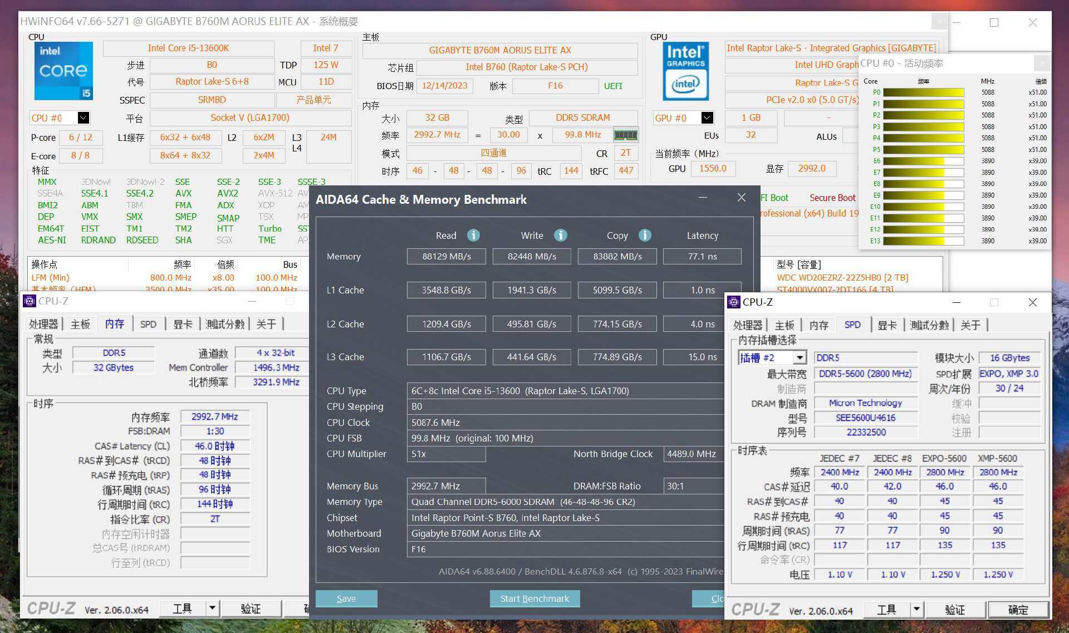Click Save button in AIDA64 benchmark
The height and width of the screenshot is (633, 1069).
pos(346,598)
